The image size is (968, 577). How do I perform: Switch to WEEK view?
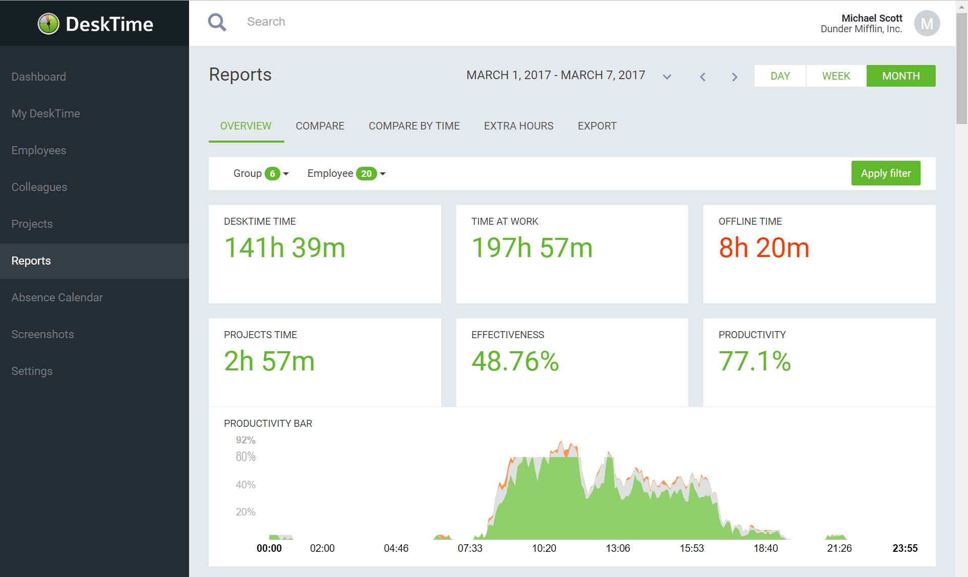tap(836, 76)
